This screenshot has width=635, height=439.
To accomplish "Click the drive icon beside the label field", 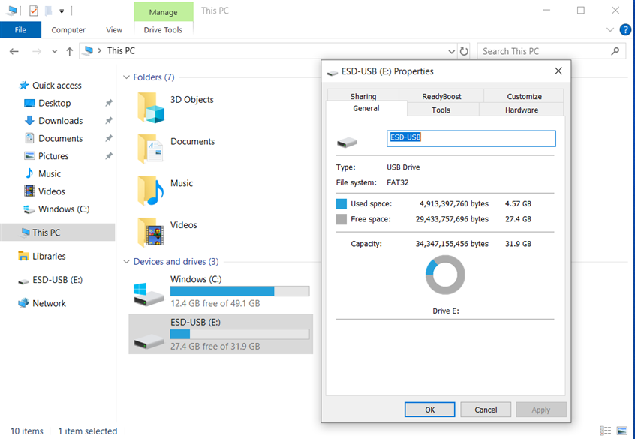I will pyautogui.click(x=347, y=142).
